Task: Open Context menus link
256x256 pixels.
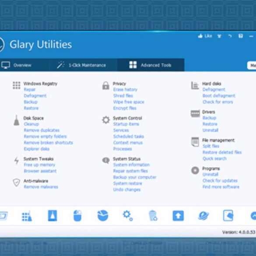Action: click(x=128, y=143)
